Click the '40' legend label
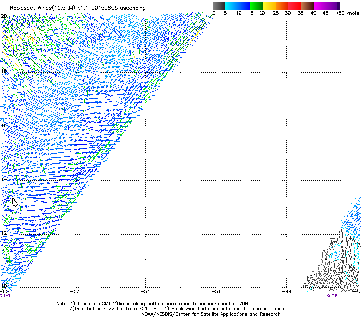 [313, 13]
